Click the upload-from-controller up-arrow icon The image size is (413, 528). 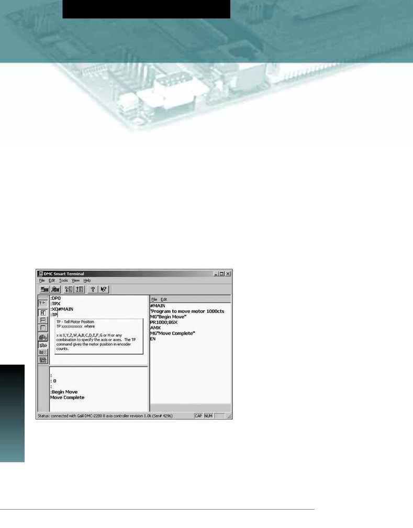pos(80,289)
